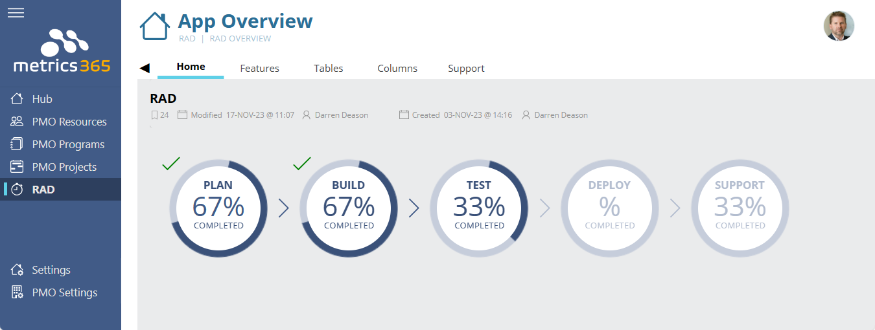The height and width of the screenshot is (330, 875).
Task: Open the hamburger menu in the sidebar
Action: tap(16, 13)
